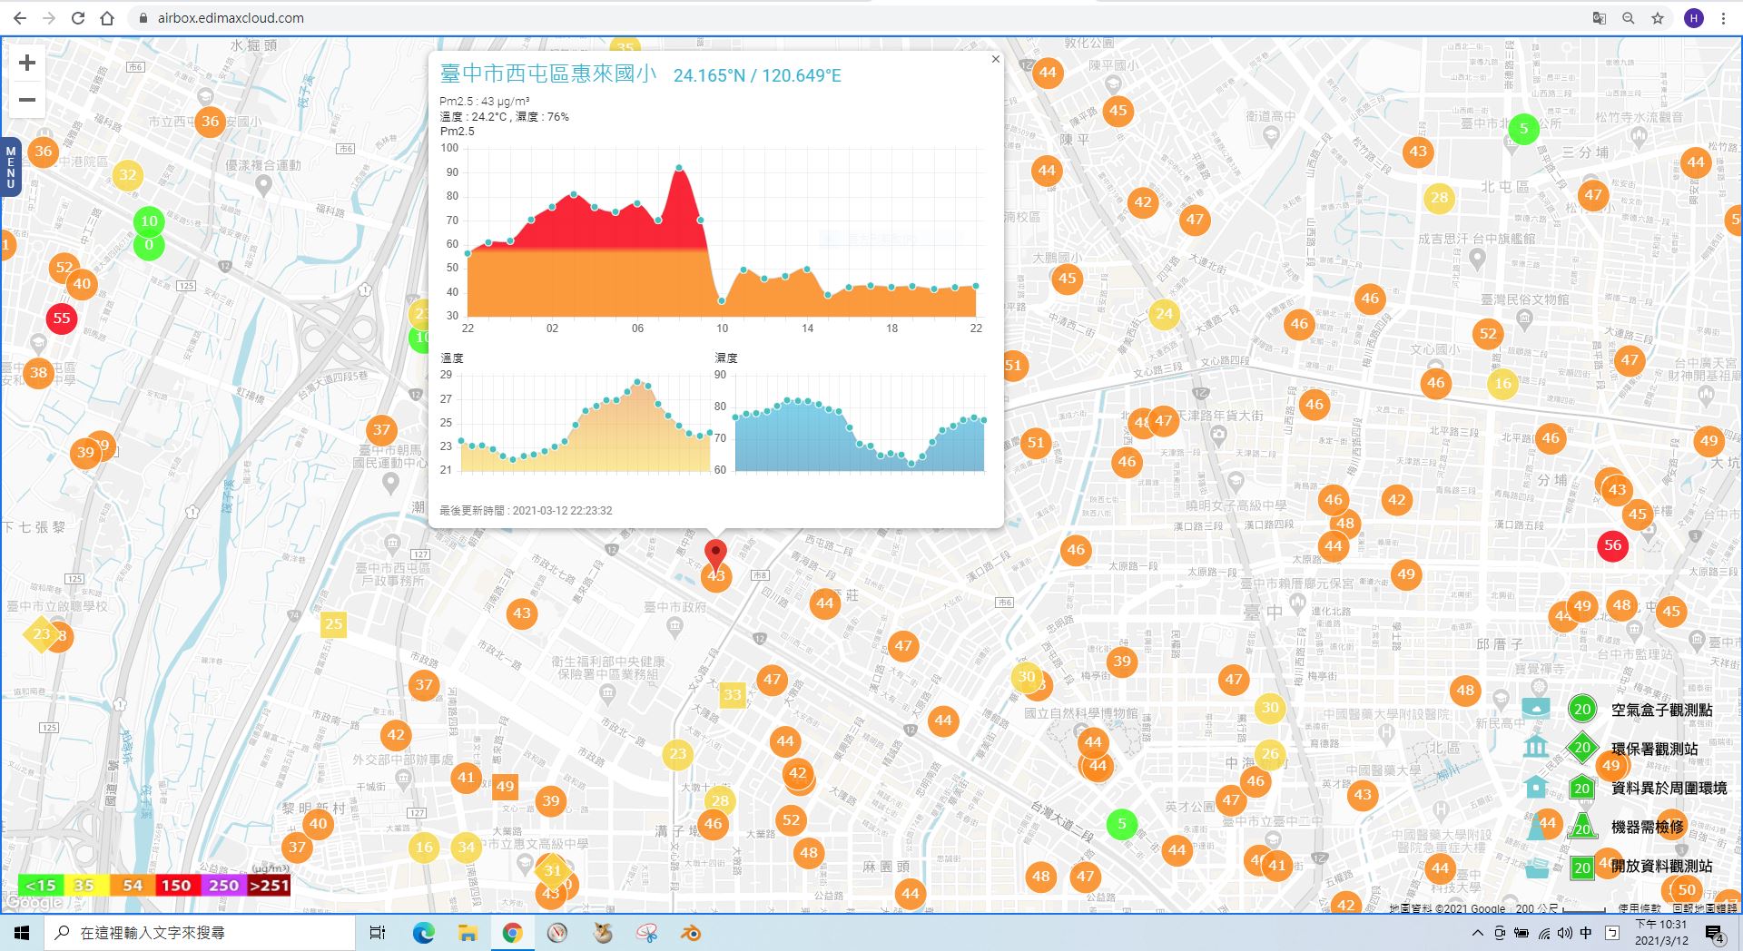
Task: Open File Explorer from taskbar
Action: tap(468, 933)
